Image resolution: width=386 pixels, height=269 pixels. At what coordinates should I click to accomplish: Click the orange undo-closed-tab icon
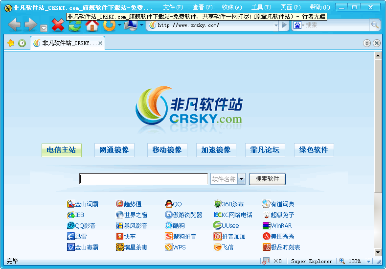(x=109, y=25)
